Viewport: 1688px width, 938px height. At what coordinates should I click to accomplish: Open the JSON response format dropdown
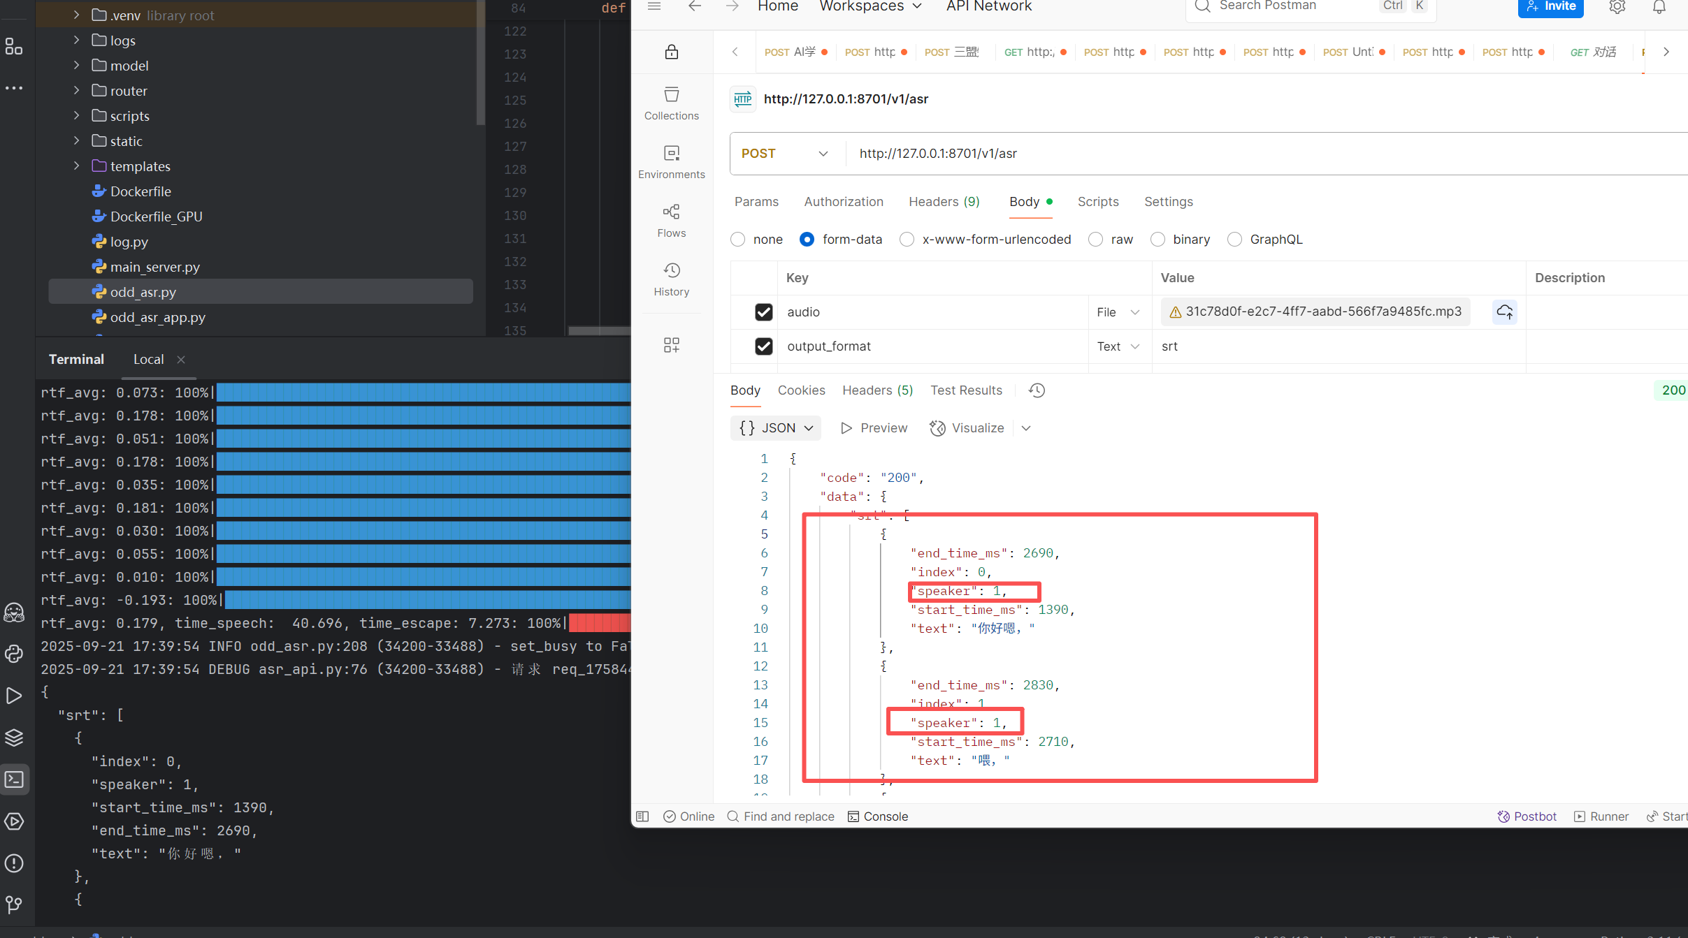point(776,428)
